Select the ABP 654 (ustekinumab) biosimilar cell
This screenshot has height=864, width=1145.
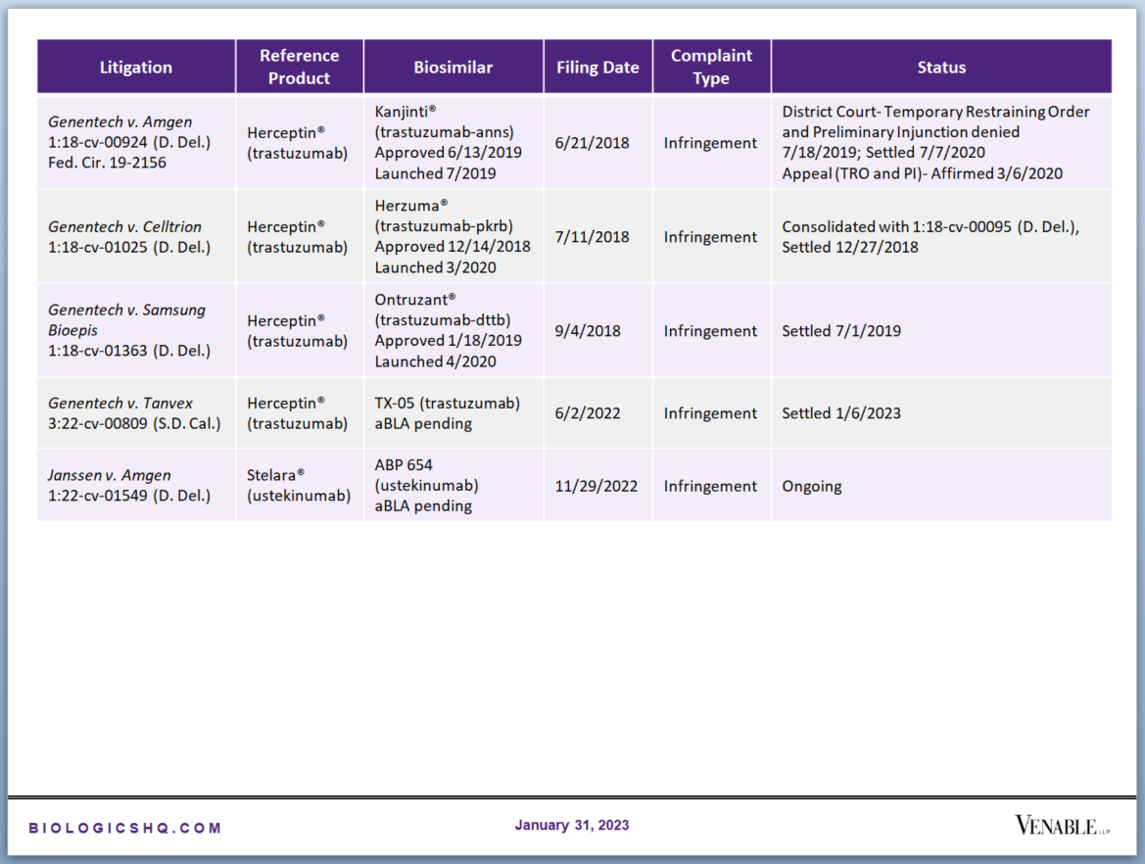point(453,485)
